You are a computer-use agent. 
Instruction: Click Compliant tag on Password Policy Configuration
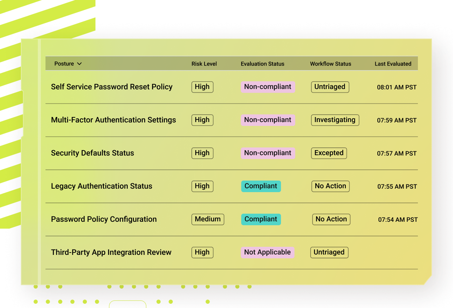pos(261,219)
